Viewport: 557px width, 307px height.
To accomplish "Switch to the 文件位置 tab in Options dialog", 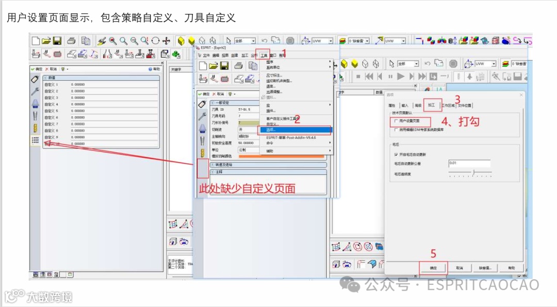I will (x=465, y=105).
